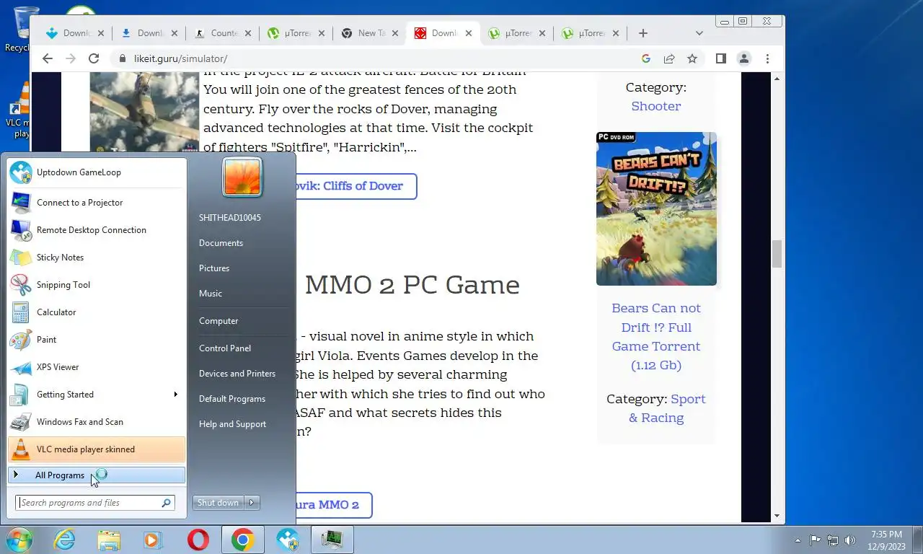
Task: Click scrollbar down arrow
Action: tap(777, 516)
